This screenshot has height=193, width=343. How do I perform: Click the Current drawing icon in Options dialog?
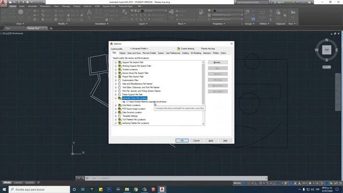coord(178,49)
